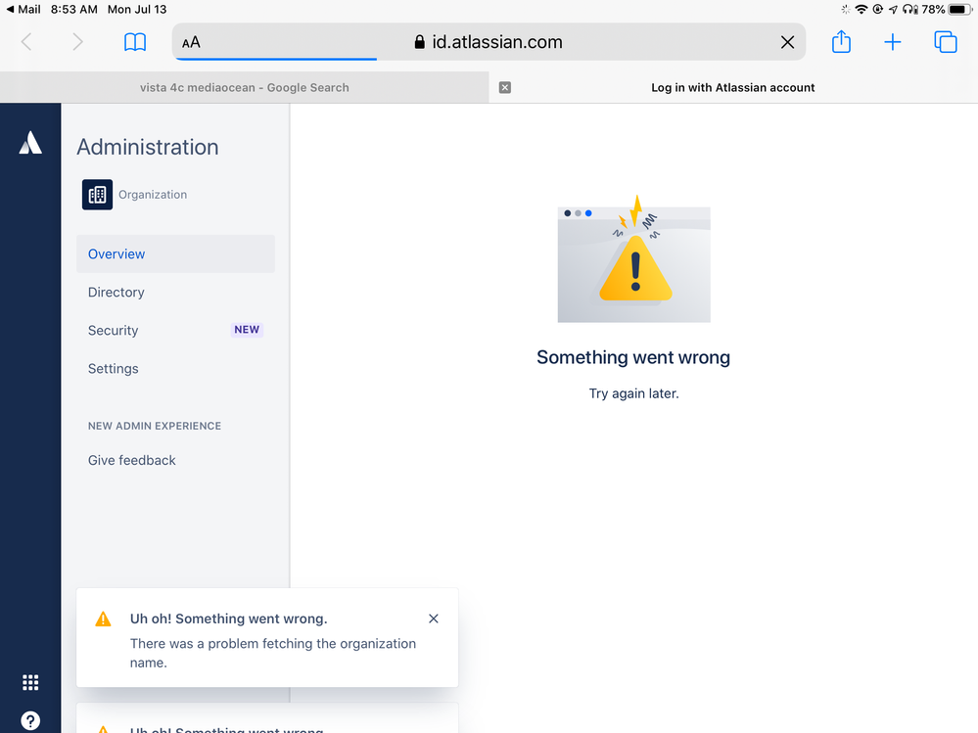The width and height of the screenshot is (978, 733).
Task: Go forward using Safari forward arrow
Action: (77, 42)
